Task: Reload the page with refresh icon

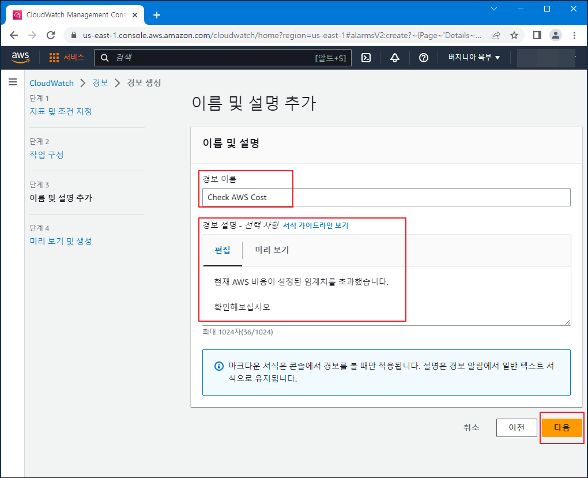Action: (51, 35)
